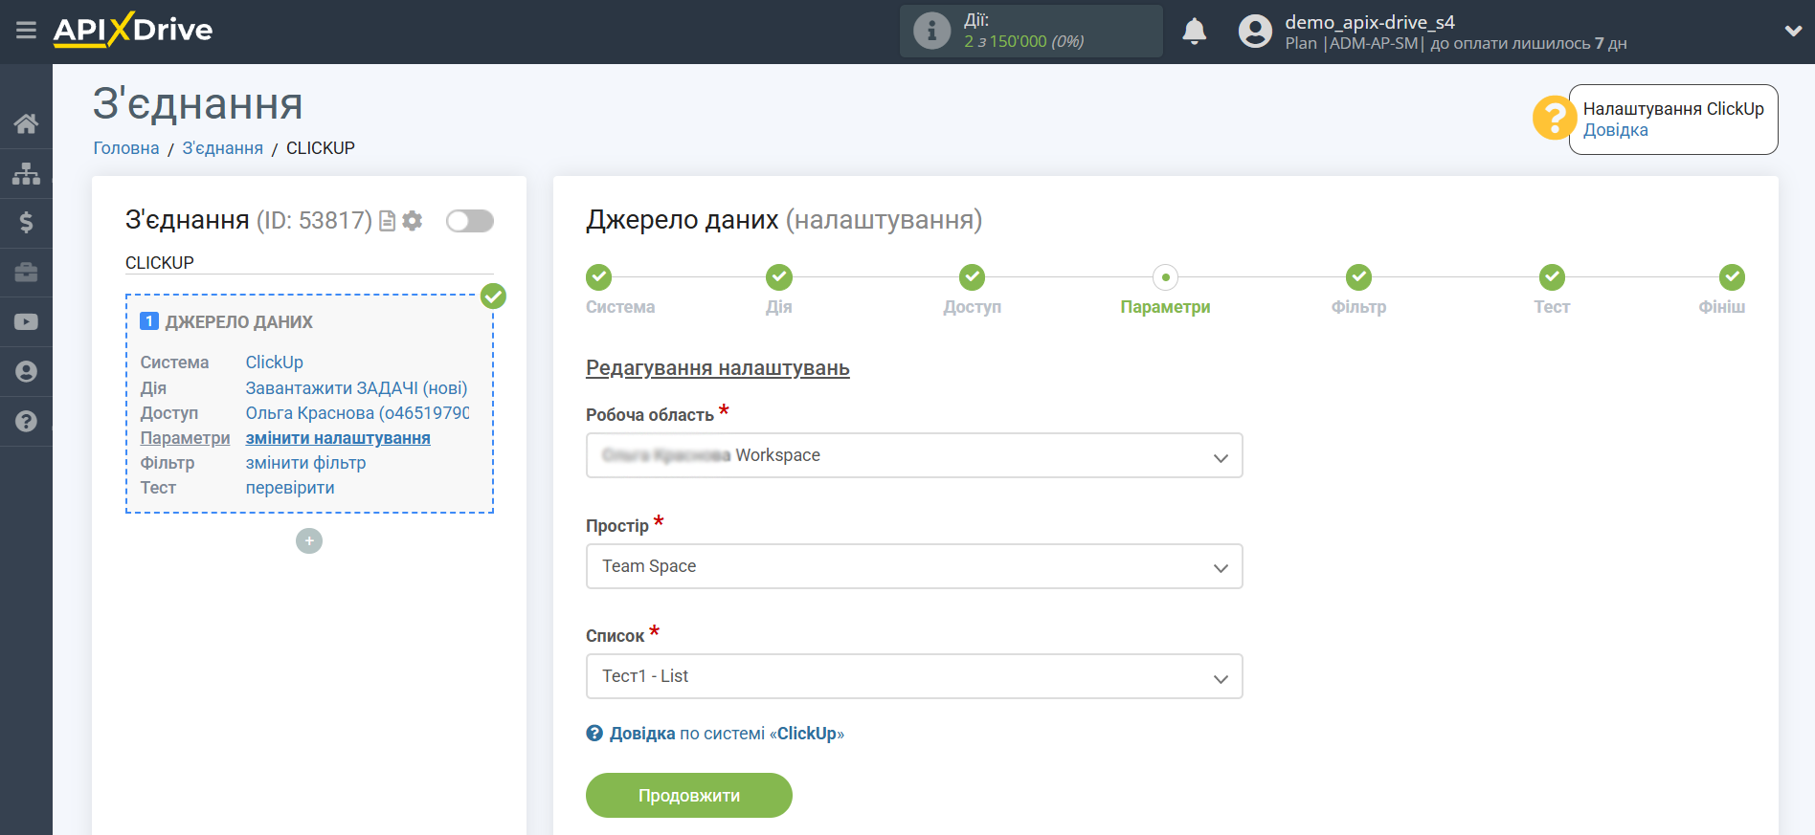Screen dimensions: 1815x835
Task: Open connections sitemap sidebar icon
Action: click(26, 173)
